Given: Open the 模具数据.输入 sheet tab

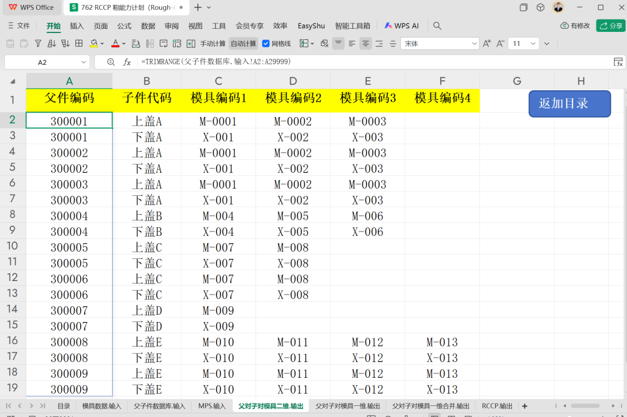Looking at the screenshot, I should [x=102, y=406].
